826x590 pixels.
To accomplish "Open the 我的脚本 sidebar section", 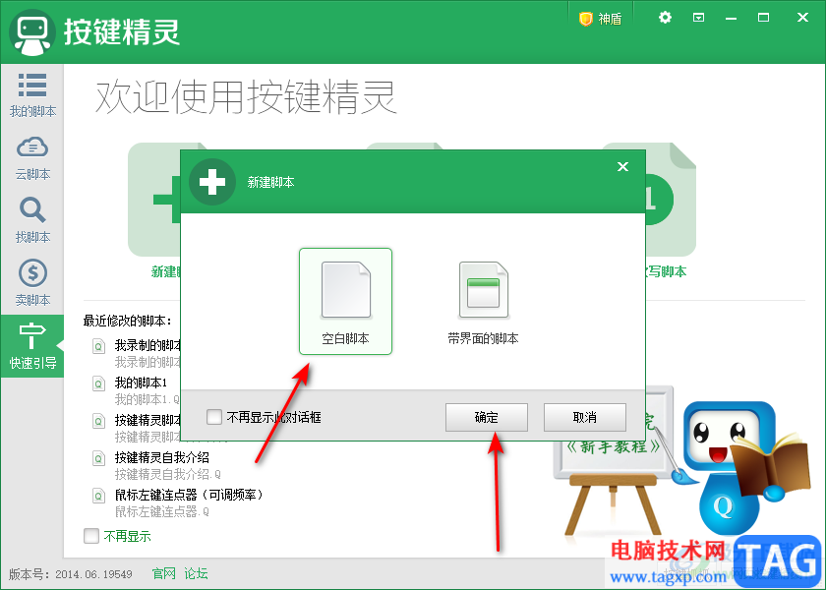I will click(32, 94).
